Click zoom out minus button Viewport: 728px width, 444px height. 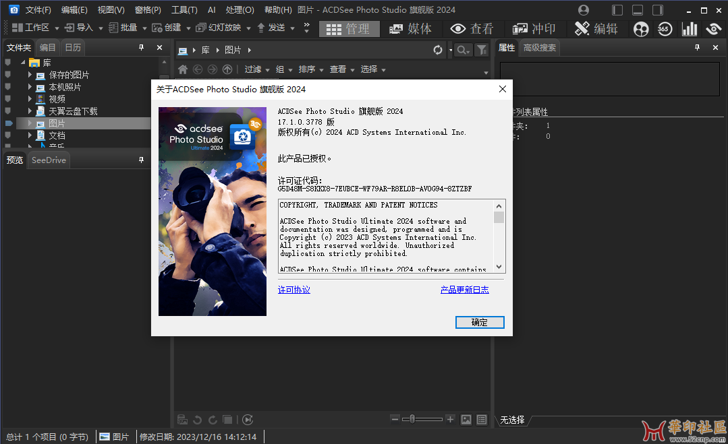(x=395, y=420)
